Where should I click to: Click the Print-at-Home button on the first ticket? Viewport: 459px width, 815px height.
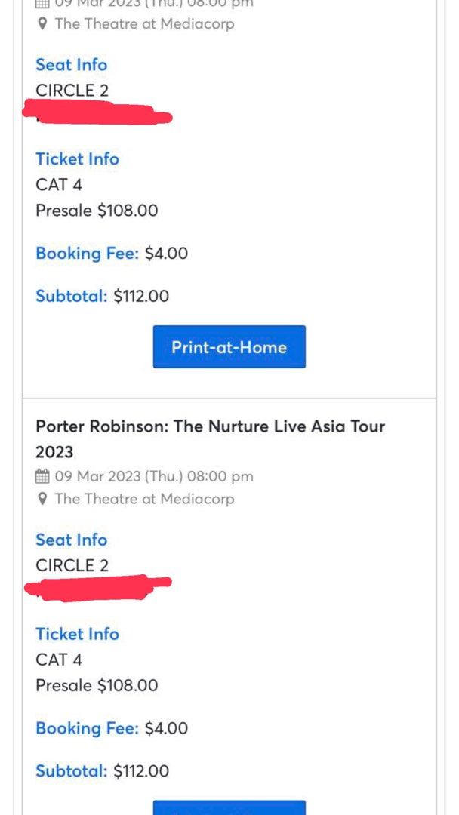tap(228, 346)
